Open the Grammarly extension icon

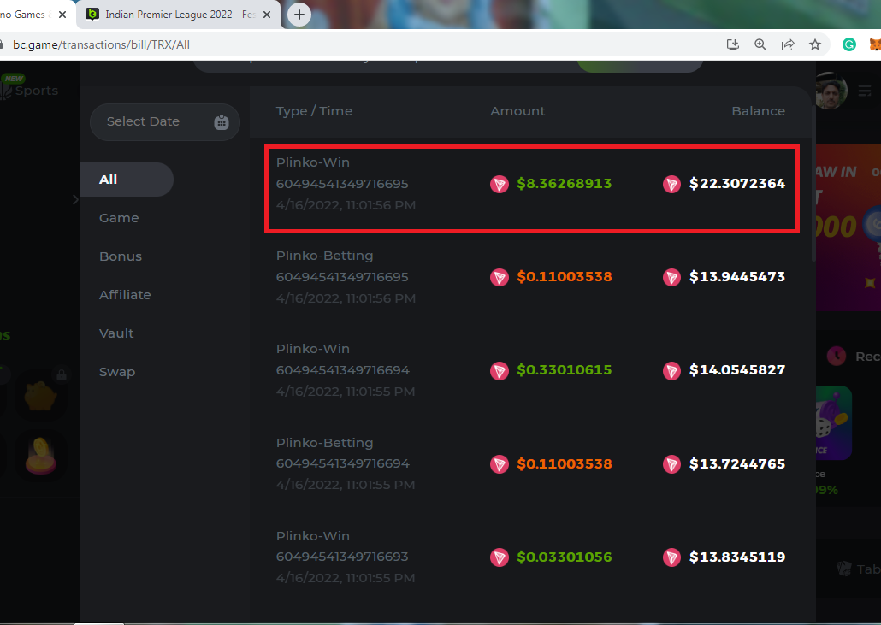(x=849, y=44)
